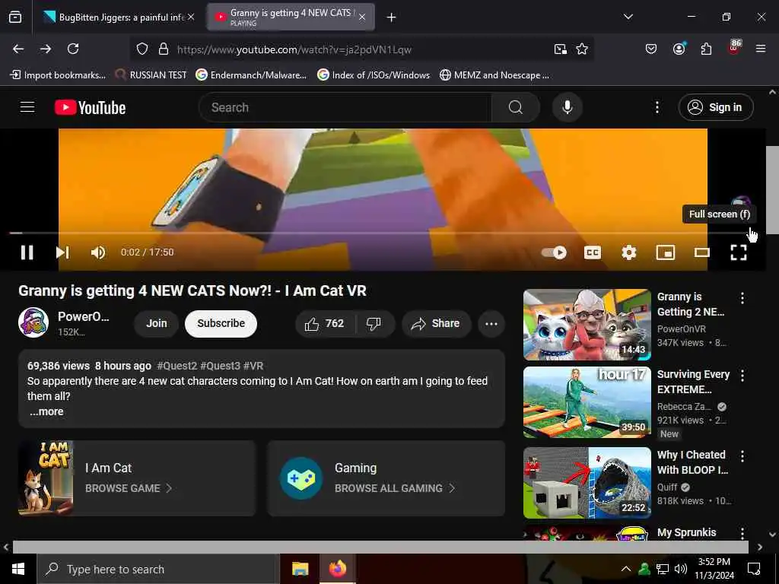Image resolution: width=779 pixels, height=584 pixels.
Task: Switch to theater mode
Action: coord(702,252)
